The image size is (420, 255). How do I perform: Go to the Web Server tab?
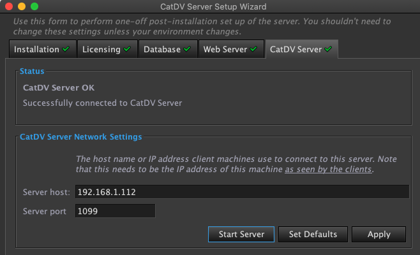231,49
